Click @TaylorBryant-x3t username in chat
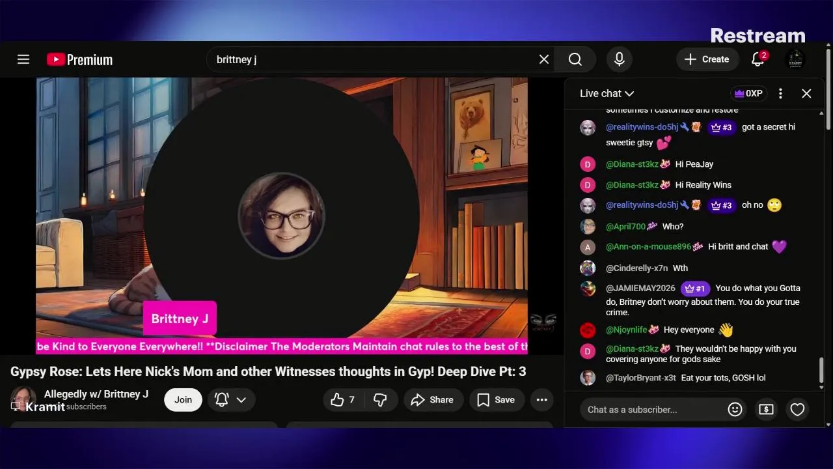Screen dimensions: 833x469 coord(641,378)
